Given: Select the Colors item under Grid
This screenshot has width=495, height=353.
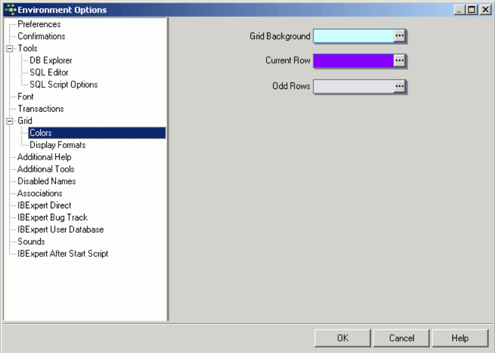Looking at the screenshot, I should [x=97, y=133].
